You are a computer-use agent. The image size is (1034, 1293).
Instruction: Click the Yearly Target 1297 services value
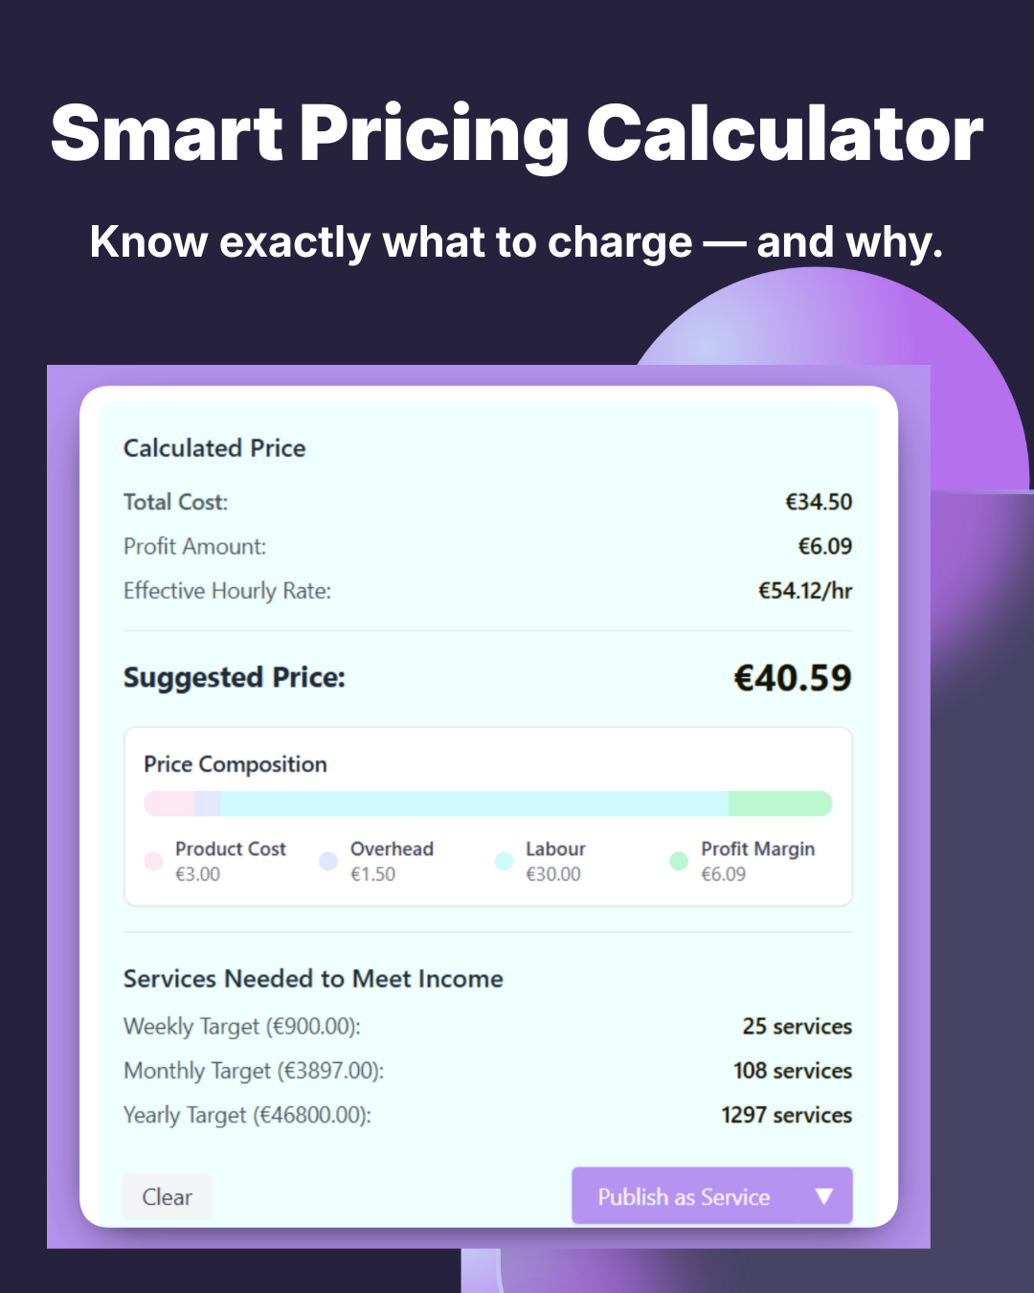787,1115
